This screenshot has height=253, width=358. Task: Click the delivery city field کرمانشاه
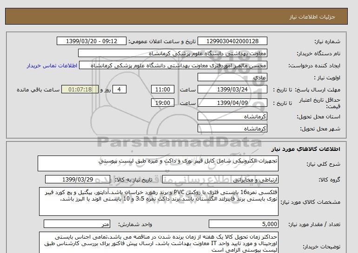pos(232,128)
